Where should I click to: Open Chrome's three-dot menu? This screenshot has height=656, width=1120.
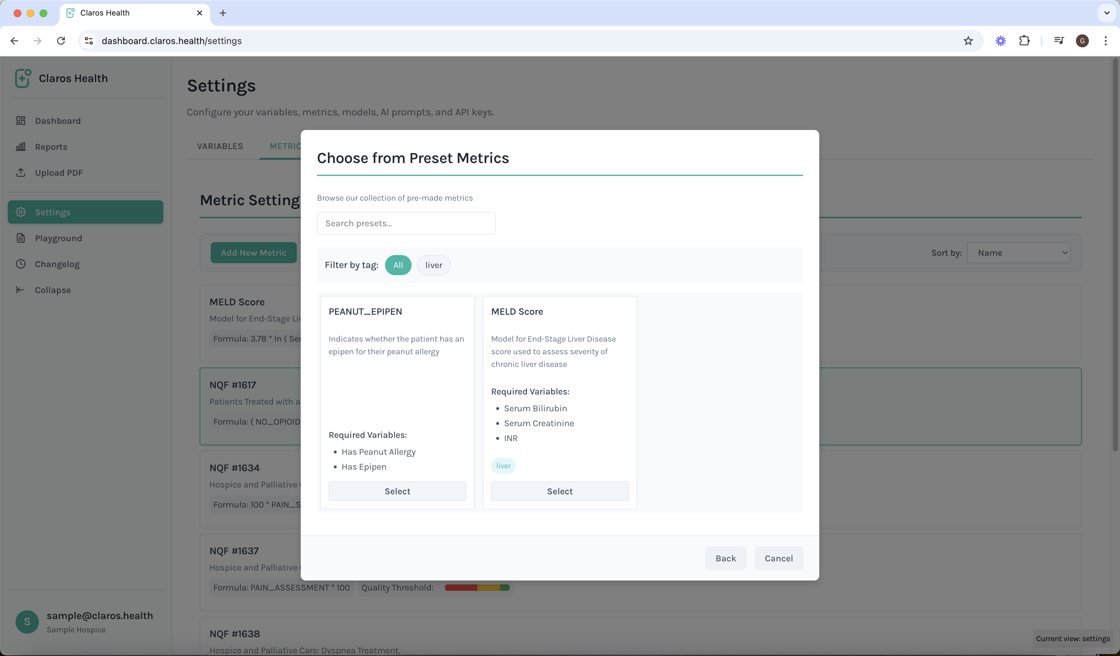coord(1106,41)
